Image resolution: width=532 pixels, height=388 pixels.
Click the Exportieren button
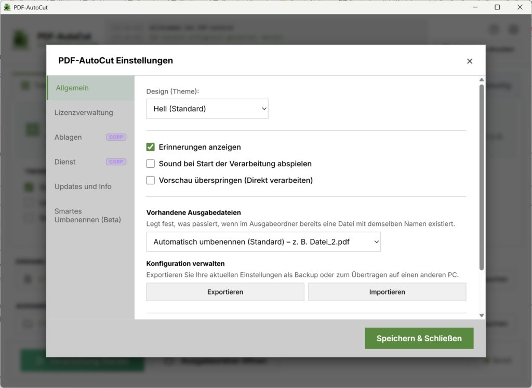225,292
